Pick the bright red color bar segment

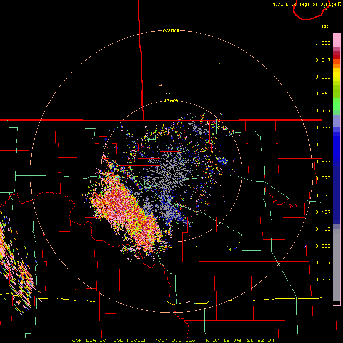click(337, 57)
